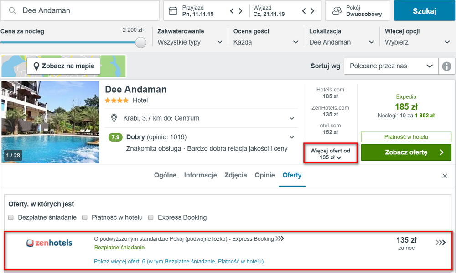Open the hotel pool photo thumbnail
This screenshot has width=456, height=273.
click(x=50, y=122)
